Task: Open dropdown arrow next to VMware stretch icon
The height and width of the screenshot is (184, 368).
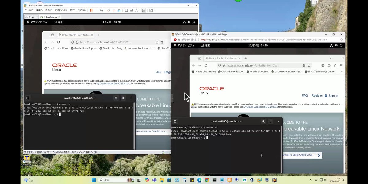Action: pyautogui.click(x=155, y=10)
